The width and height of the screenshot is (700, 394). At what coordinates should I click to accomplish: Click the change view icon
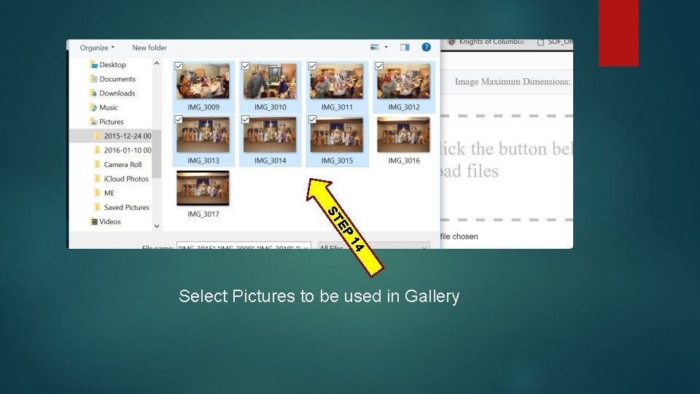coord(375,47)
